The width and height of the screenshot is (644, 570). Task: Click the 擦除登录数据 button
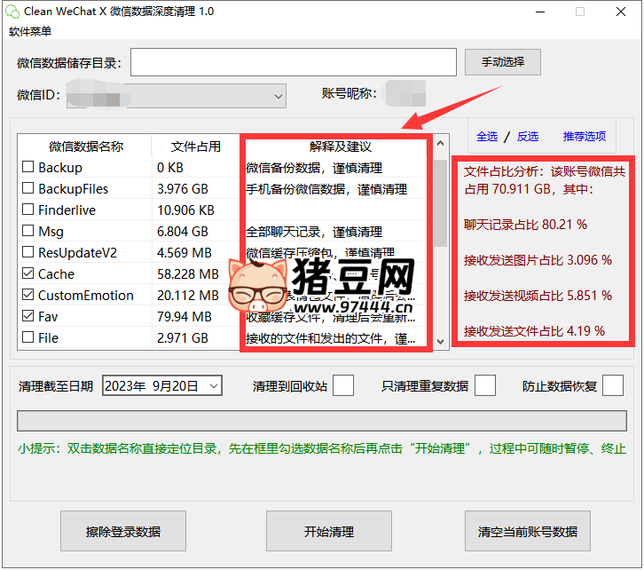click(x=123, y=531)
